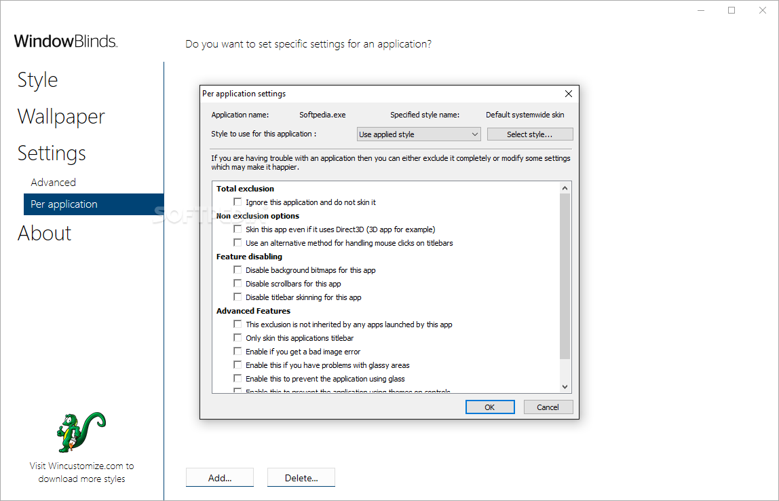The image size is (779, 501).
Task: Tick Enable this if problems with glassy areas
Action: [237, 365]
